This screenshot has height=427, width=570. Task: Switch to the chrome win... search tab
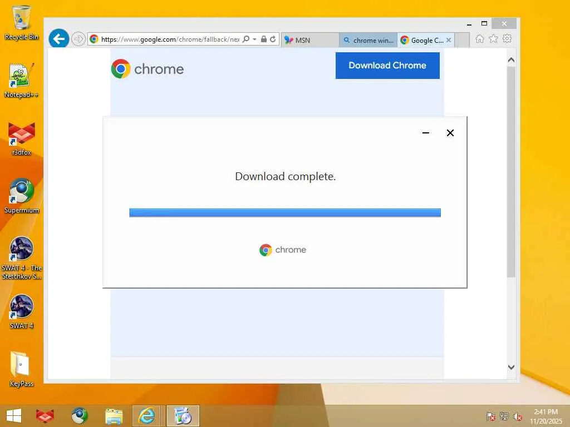tap(368, 40)
